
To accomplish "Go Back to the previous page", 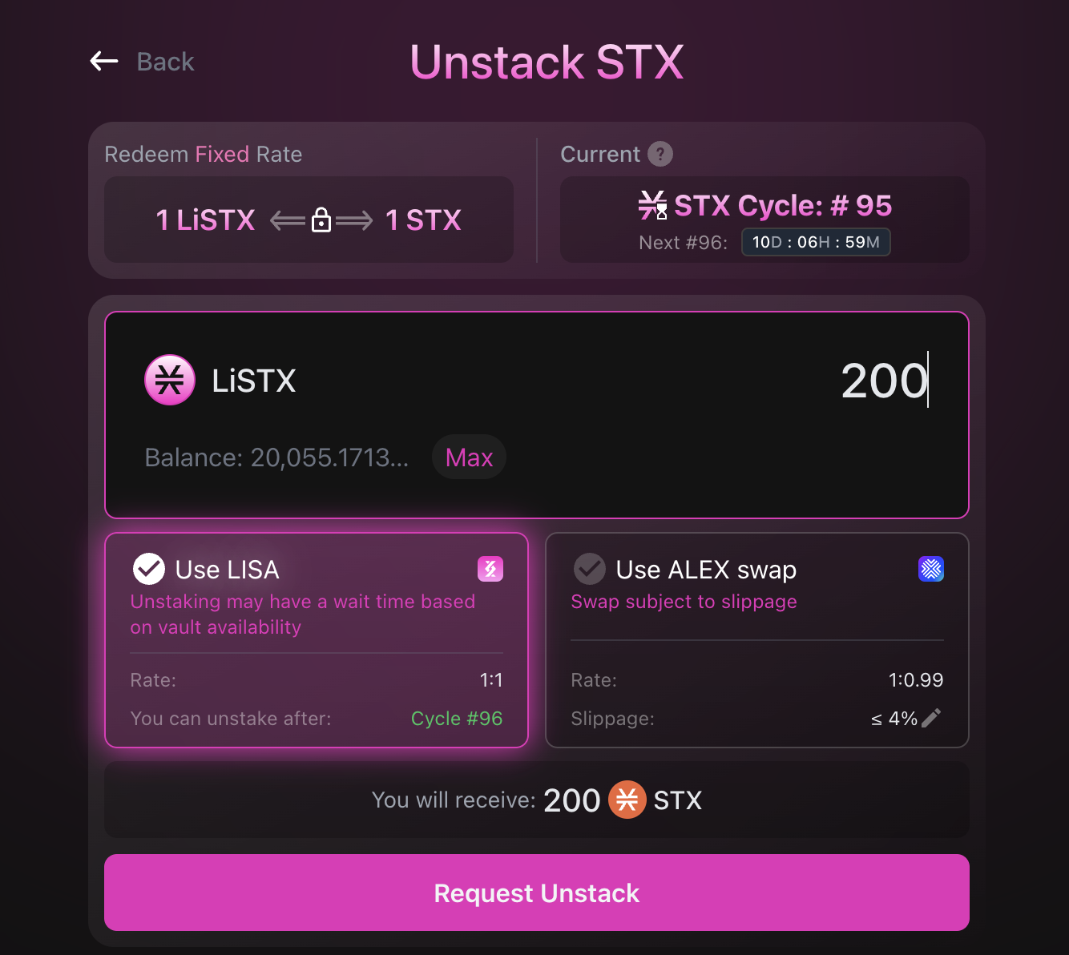I will tap(165, 62).
